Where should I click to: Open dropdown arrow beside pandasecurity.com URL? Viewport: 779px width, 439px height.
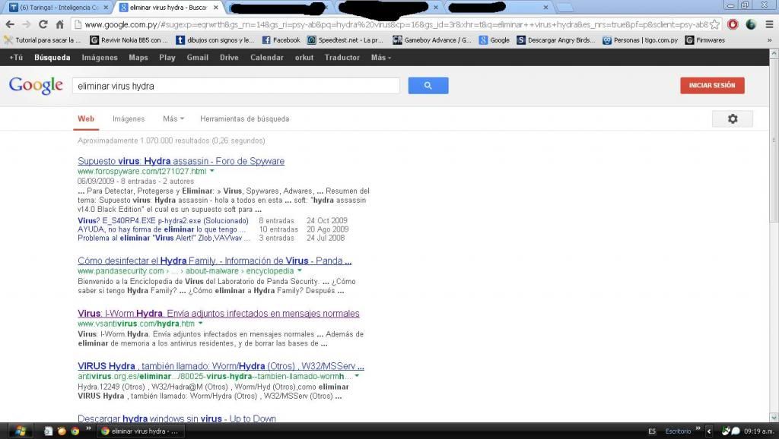pyautogui.click(x=300, y=271)
